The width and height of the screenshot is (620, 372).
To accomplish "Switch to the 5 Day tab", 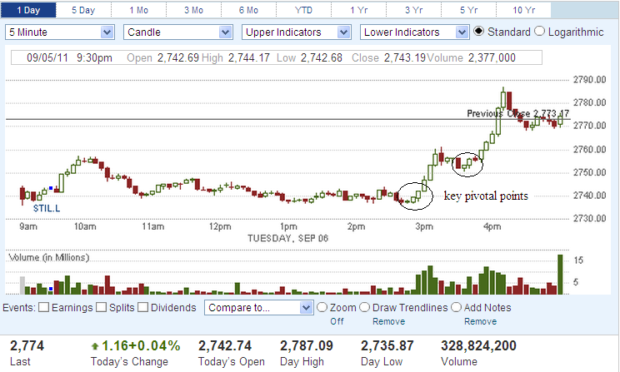I will [82, 10].
